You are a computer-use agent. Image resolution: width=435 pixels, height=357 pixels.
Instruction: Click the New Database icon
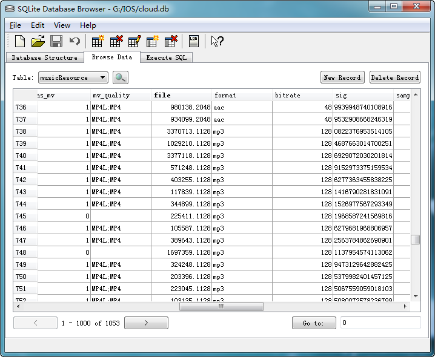click(20, 41)
